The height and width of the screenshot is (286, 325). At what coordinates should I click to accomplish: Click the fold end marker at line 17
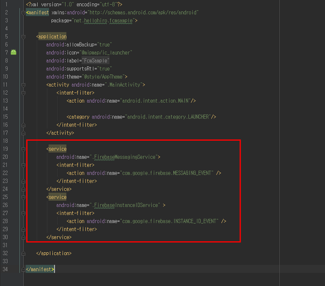click(x=23, y=133)
